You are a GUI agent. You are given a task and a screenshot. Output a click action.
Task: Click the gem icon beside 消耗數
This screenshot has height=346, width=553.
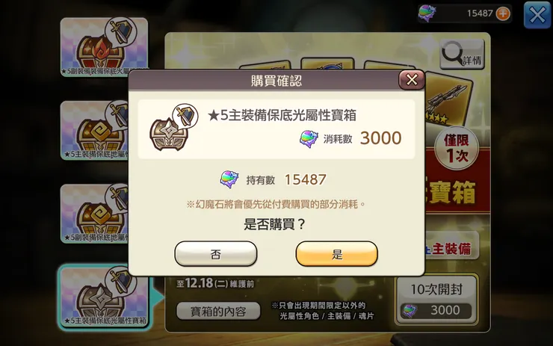309,138
